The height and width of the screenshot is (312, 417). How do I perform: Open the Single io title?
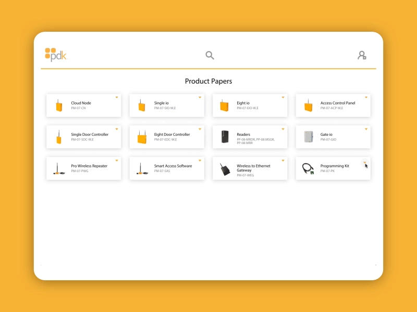pos(161,103)
